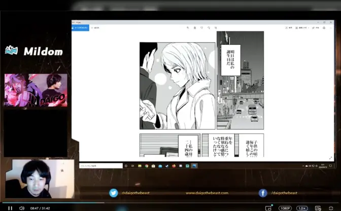341x211 pixels.
Task: Click the rotate icon in Photos toolbar
Action: [x=209, y=27]
